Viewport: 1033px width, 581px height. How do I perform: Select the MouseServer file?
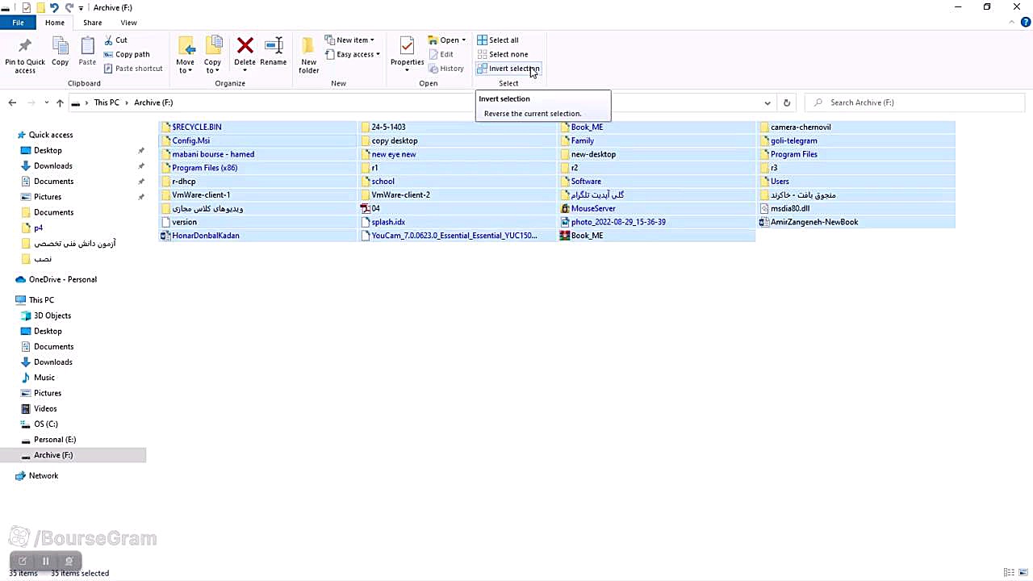point(592,208)
